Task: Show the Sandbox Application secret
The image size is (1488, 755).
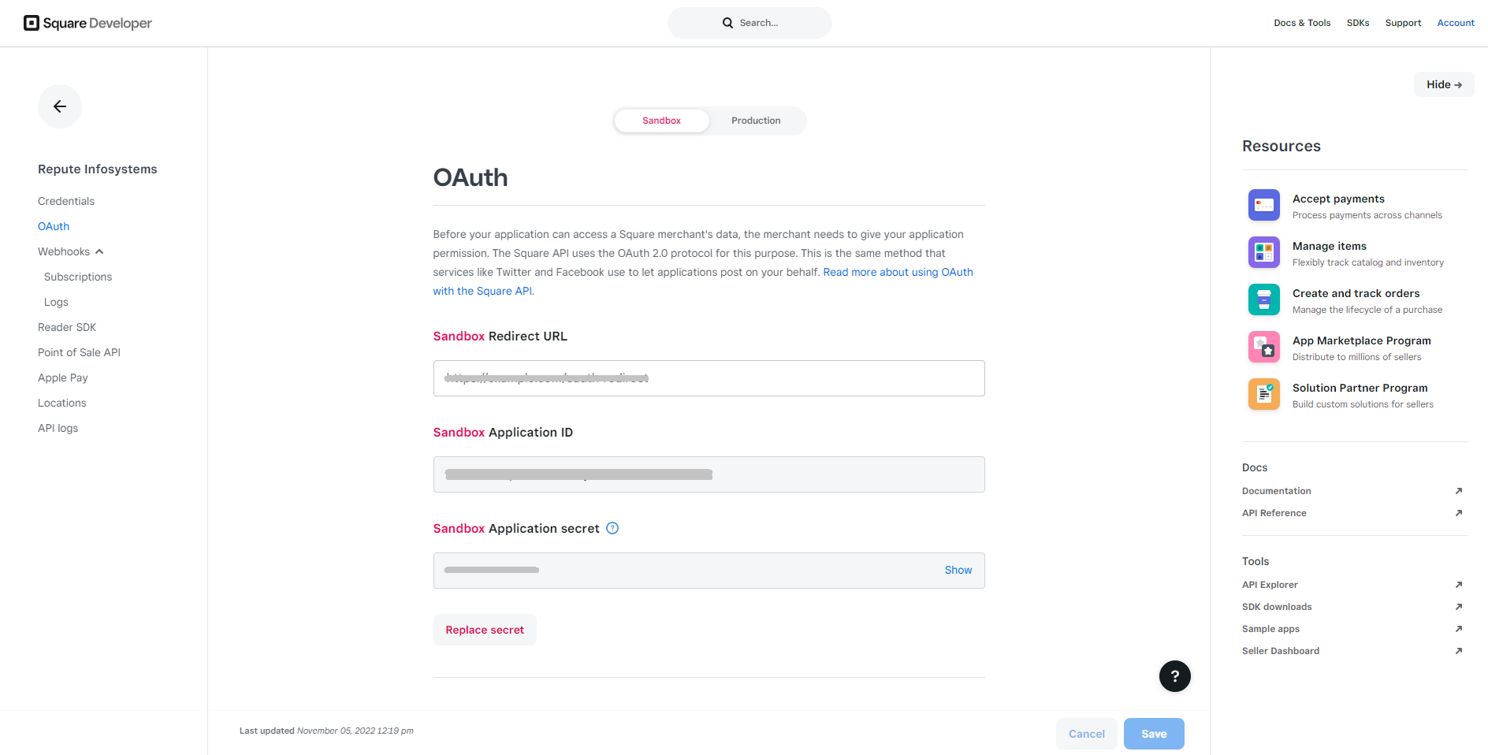Action: click(958, 570)
